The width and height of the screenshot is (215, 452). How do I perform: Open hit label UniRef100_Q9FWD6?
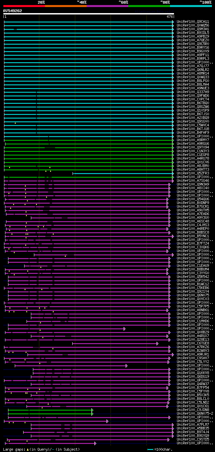[193, 96]
